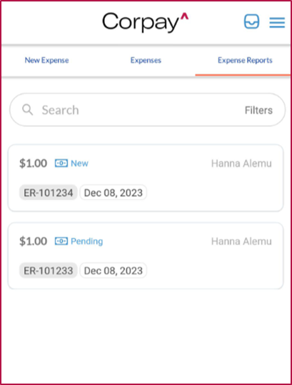Screen dimensions: 292x385
Task: Select the ER-101233 report tag
Action: coord(49,271)
